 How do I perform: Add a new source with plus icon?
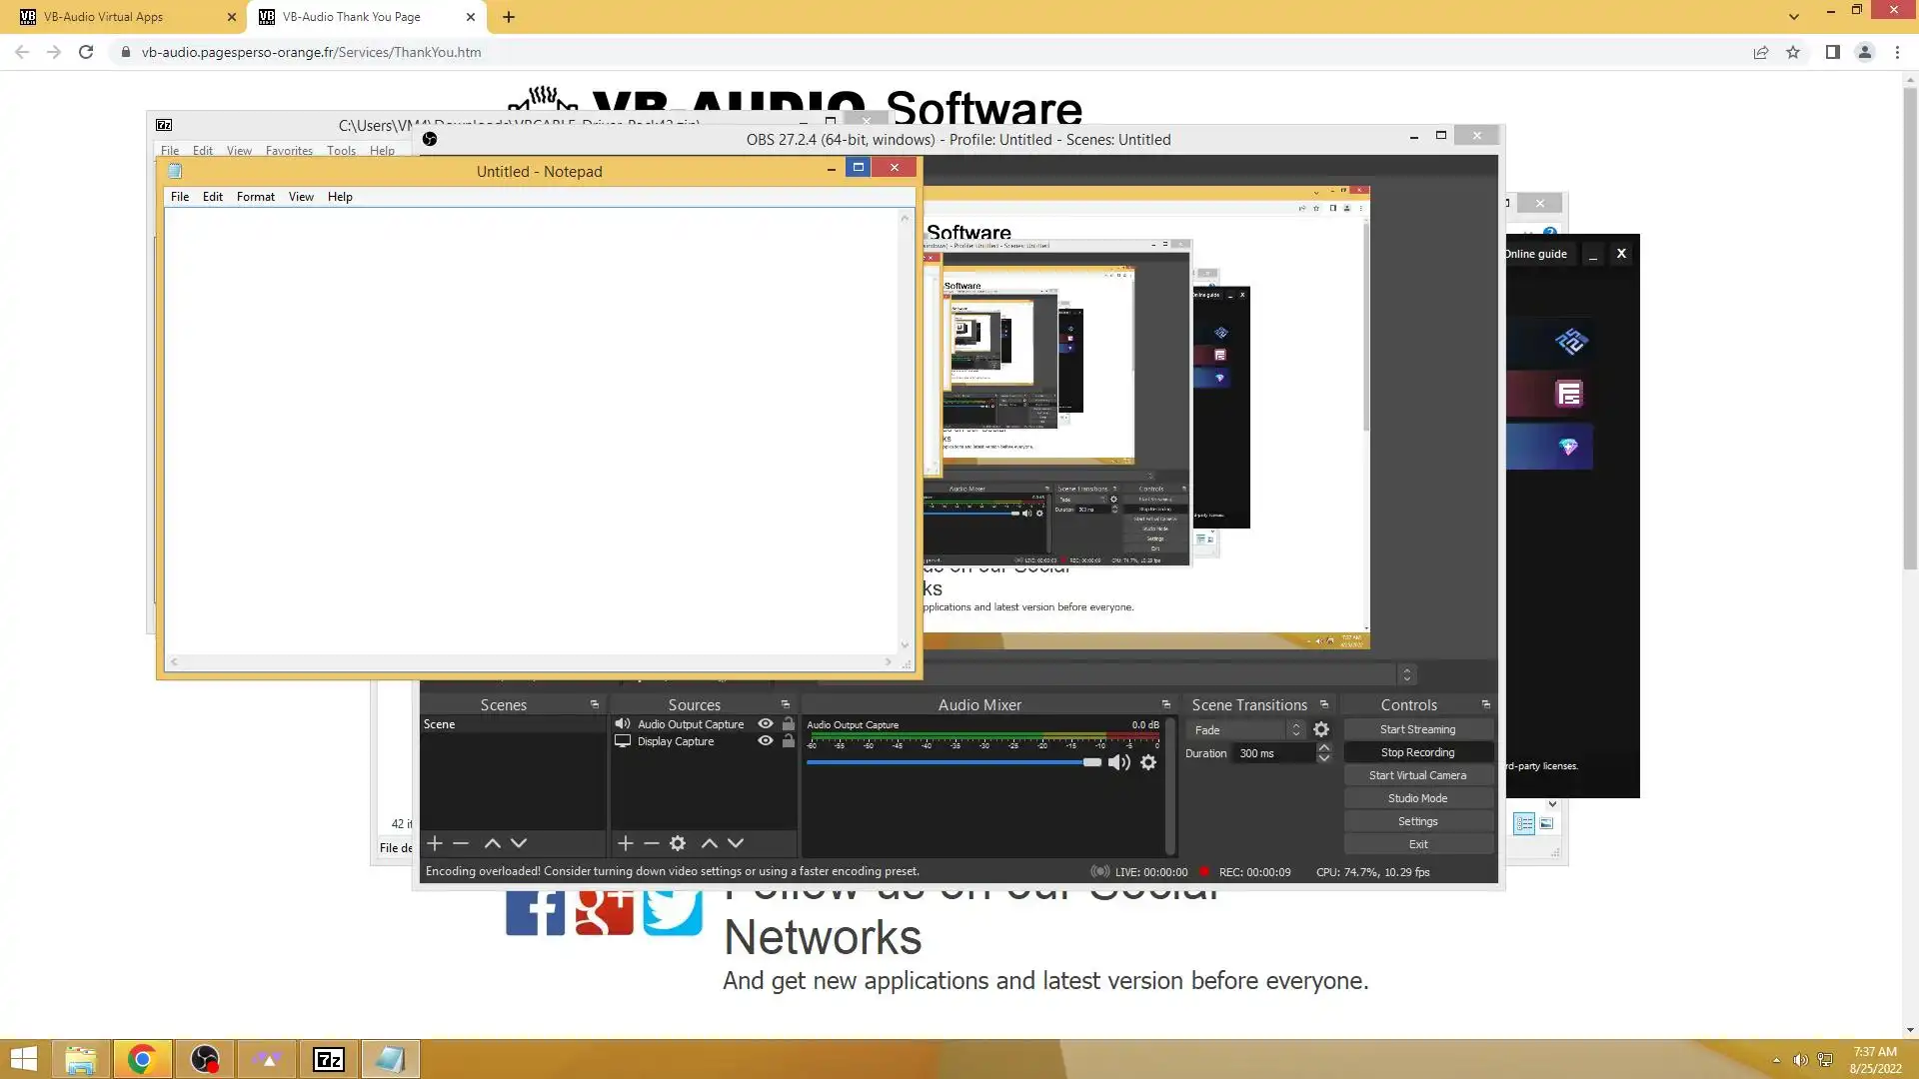tap(626, 843)
